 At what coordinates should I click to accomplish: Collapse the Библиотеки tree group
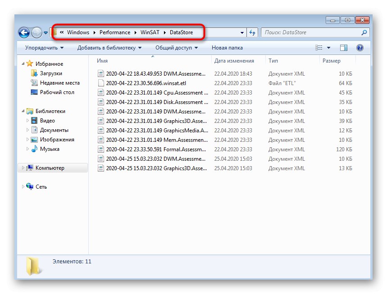[23, 111]
